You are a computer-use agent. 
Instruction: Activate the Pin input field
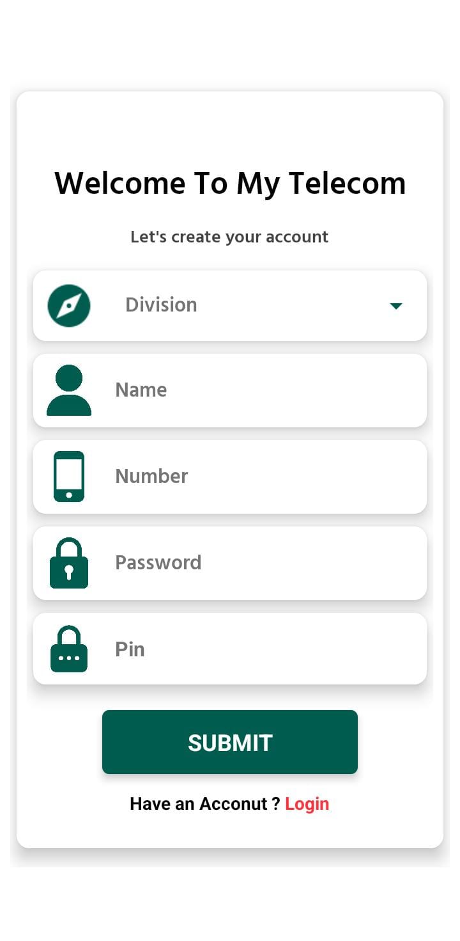click(230, 649)
